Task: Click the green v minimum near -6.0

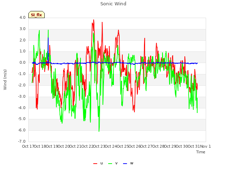Action: click(99, 131)
